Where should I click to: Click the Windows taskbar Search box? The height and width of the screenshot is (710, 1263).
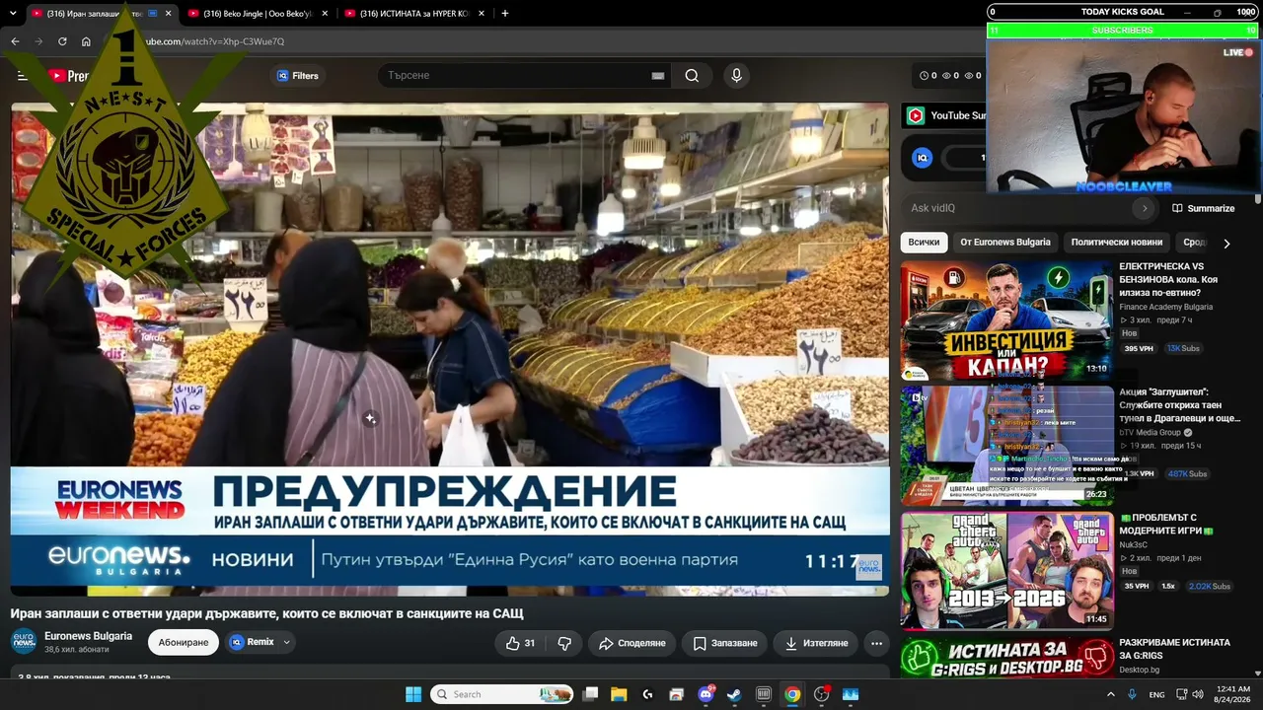[502, 694]
